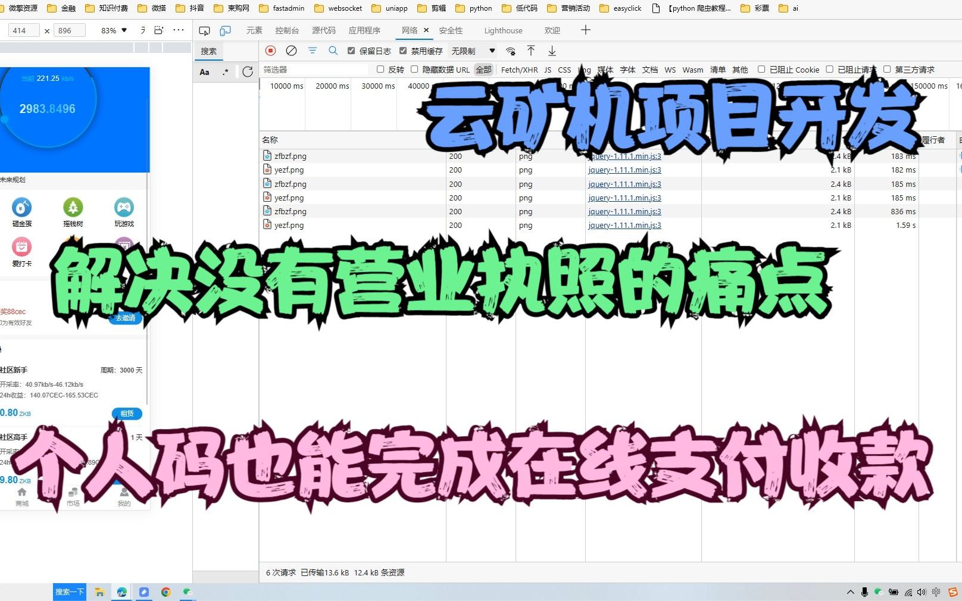Viewport: 962px width, 601px height.
Task: Switch to the Lighthouse tab
Action: [x=503, y=30]
